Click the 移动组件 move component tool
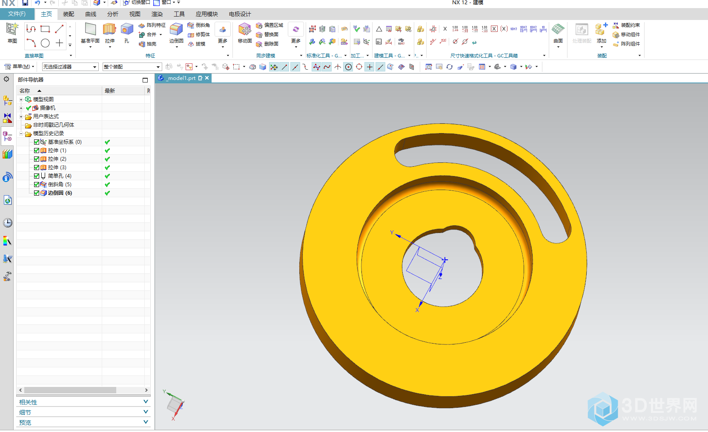708x432 pixels. 626,34
